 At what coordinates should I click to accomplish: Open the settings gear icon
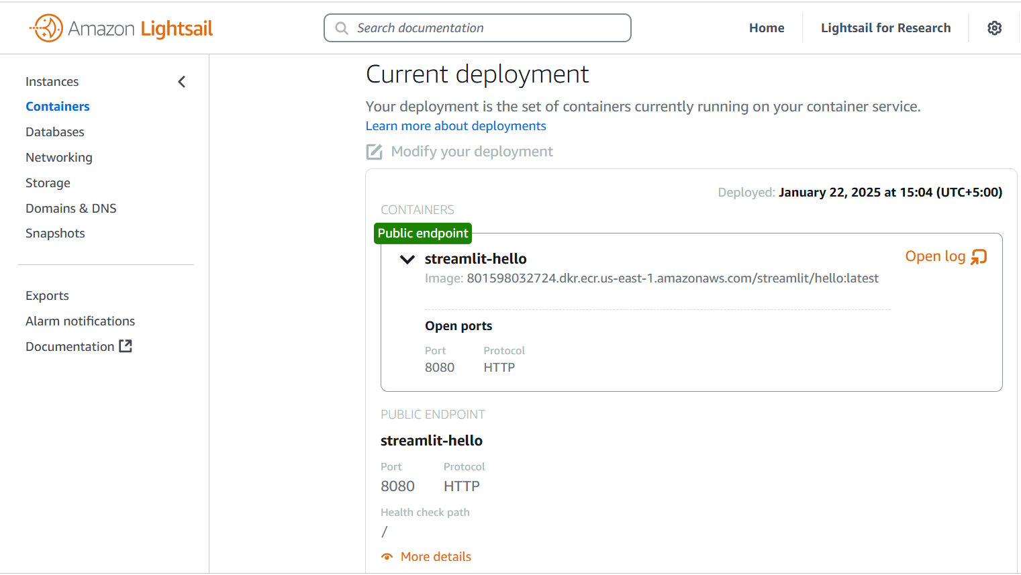(x=994, y=28)
